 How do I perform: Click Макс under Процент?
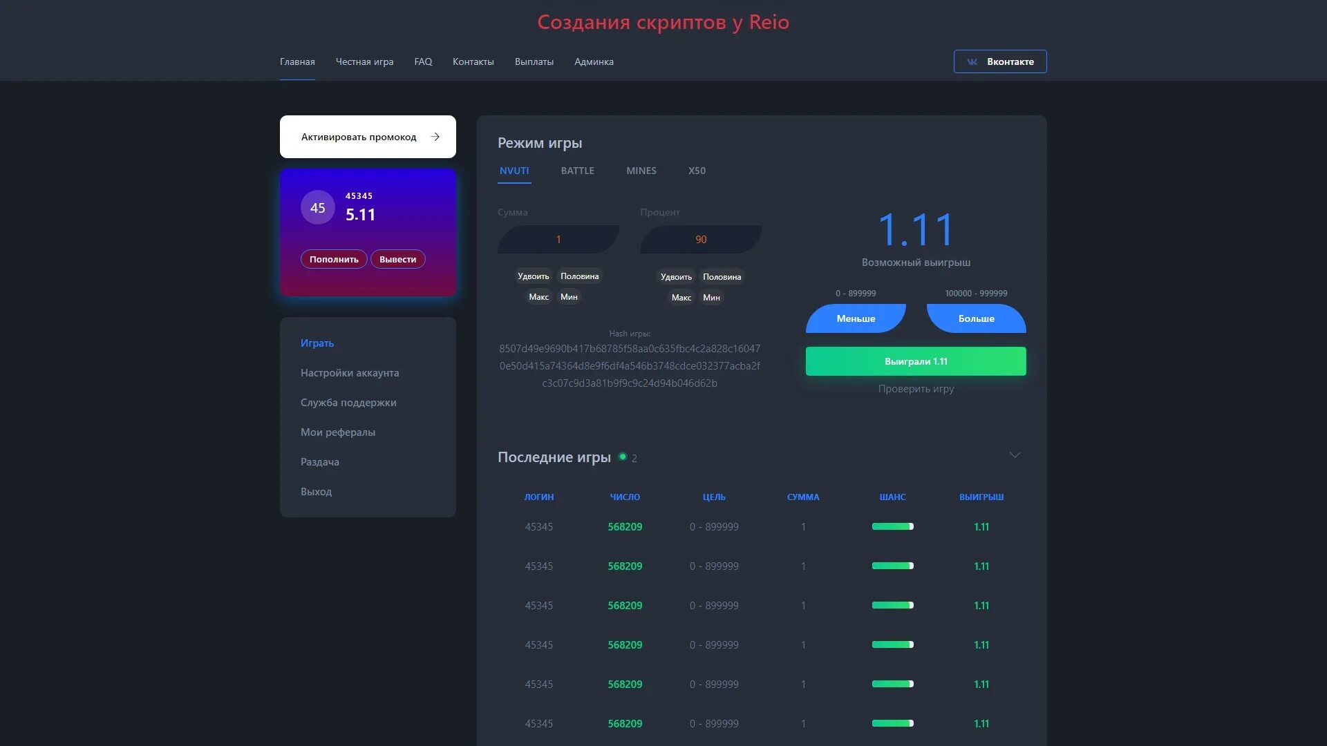pos(681,298)
